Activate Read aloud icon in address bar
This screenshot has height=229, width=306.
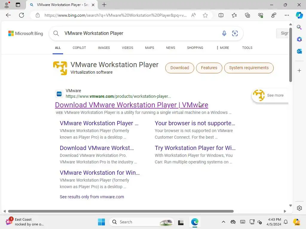[x=193, y=15]
